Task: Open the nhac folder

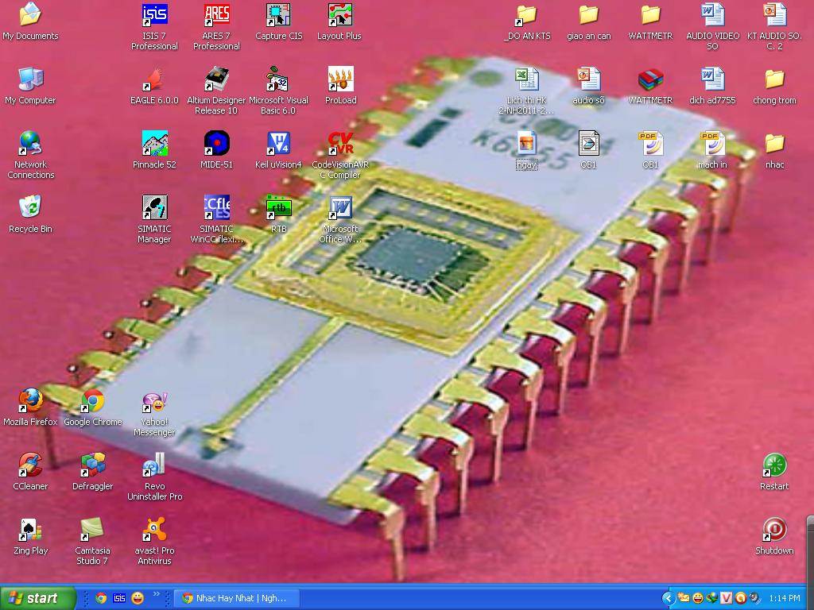Action: 774,143
